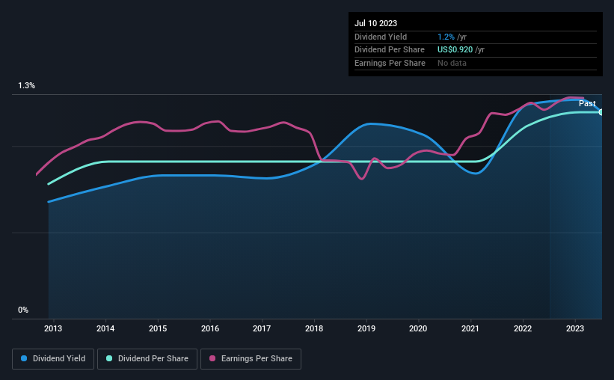This screenshot has height=380, width=614.
Task: Click the Past label on the chart
Action: point(587,103)
